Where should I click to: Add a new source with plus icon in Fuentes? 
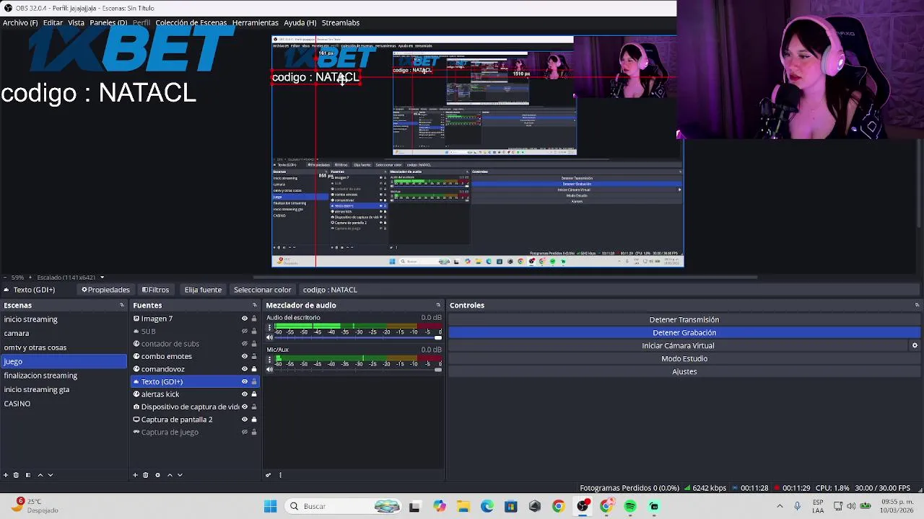(x=135, y=475)
